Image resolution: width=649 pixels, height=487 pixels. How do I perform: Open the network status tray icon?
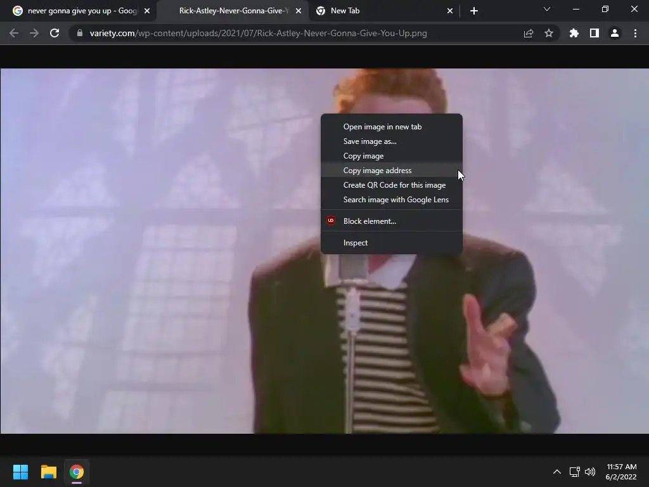pyautogui.click(x=574, y=472)
